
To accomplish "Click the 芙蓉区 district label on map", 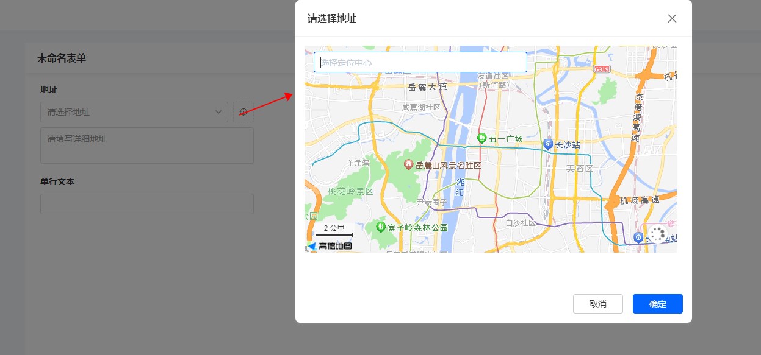I will (579, 168).
